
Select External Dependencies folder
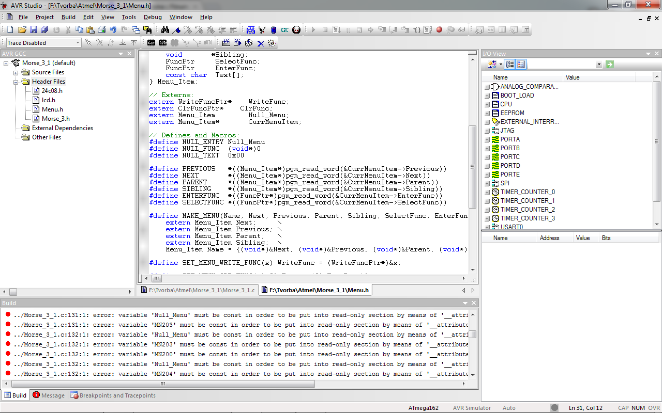point(63,128)
